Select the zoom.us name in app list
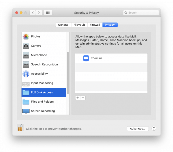Image resolution: width=173 pixels, height=152 pixels. [97, 58]
